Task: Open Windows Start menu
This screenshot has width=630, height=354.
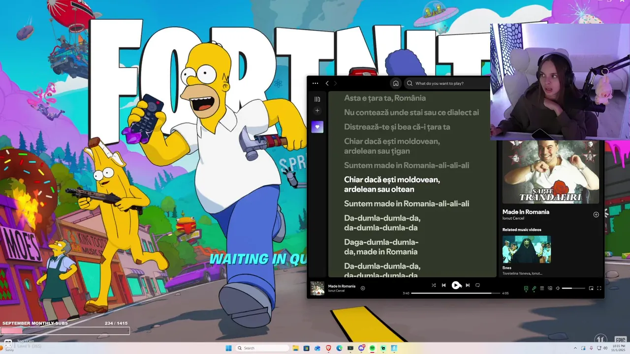Action: pyautogui.click(x=229, y=348)
